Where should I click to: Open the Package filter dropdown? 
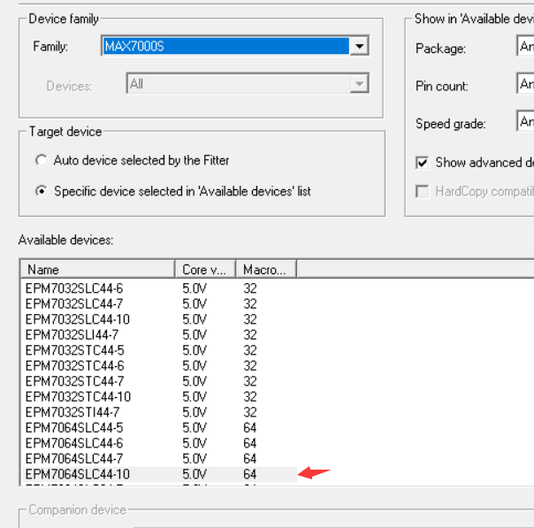point(525,46)
